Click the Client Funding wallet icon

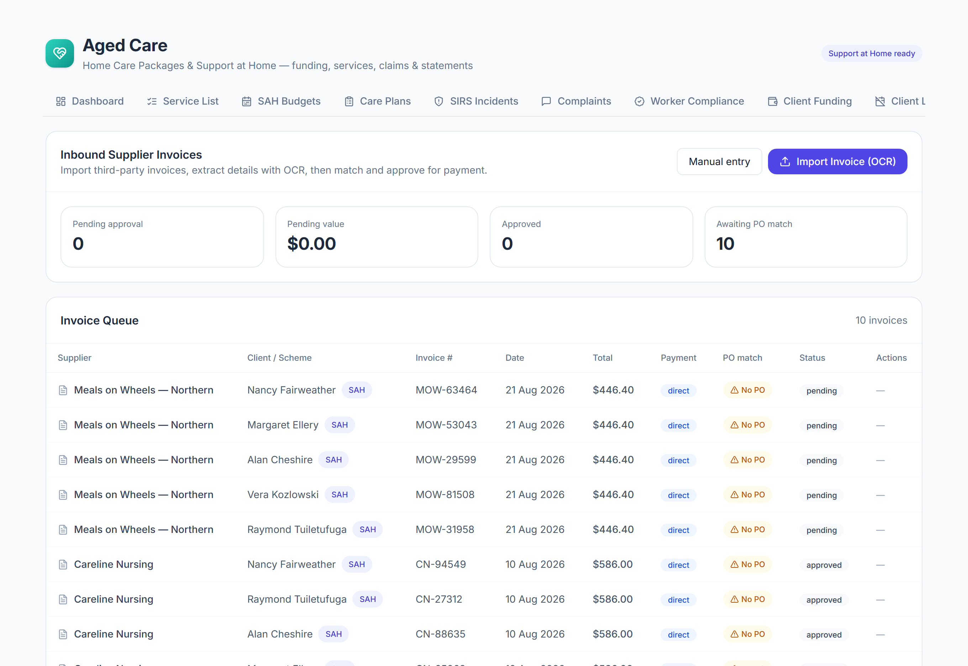[x=773, y=101]
